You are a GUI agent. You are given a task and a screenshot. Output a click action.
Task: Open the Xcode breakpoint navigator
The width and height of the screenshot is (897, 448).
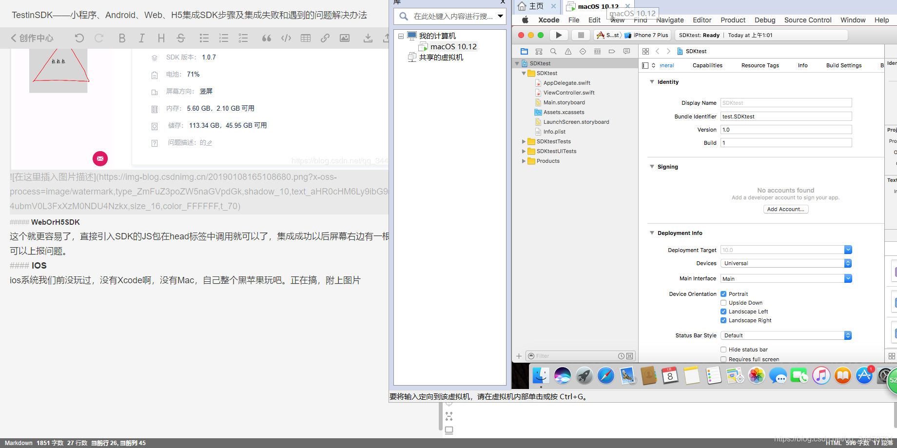tap(612, 51)
